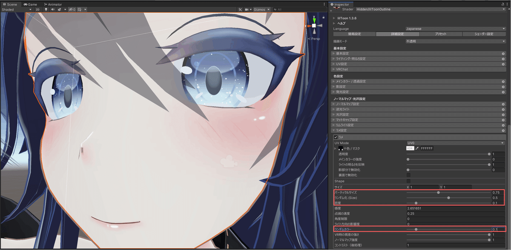Expand the lilToon 1.3.6 foldout
This screenshot has height=250, width=511.
(x=335, y=18)
